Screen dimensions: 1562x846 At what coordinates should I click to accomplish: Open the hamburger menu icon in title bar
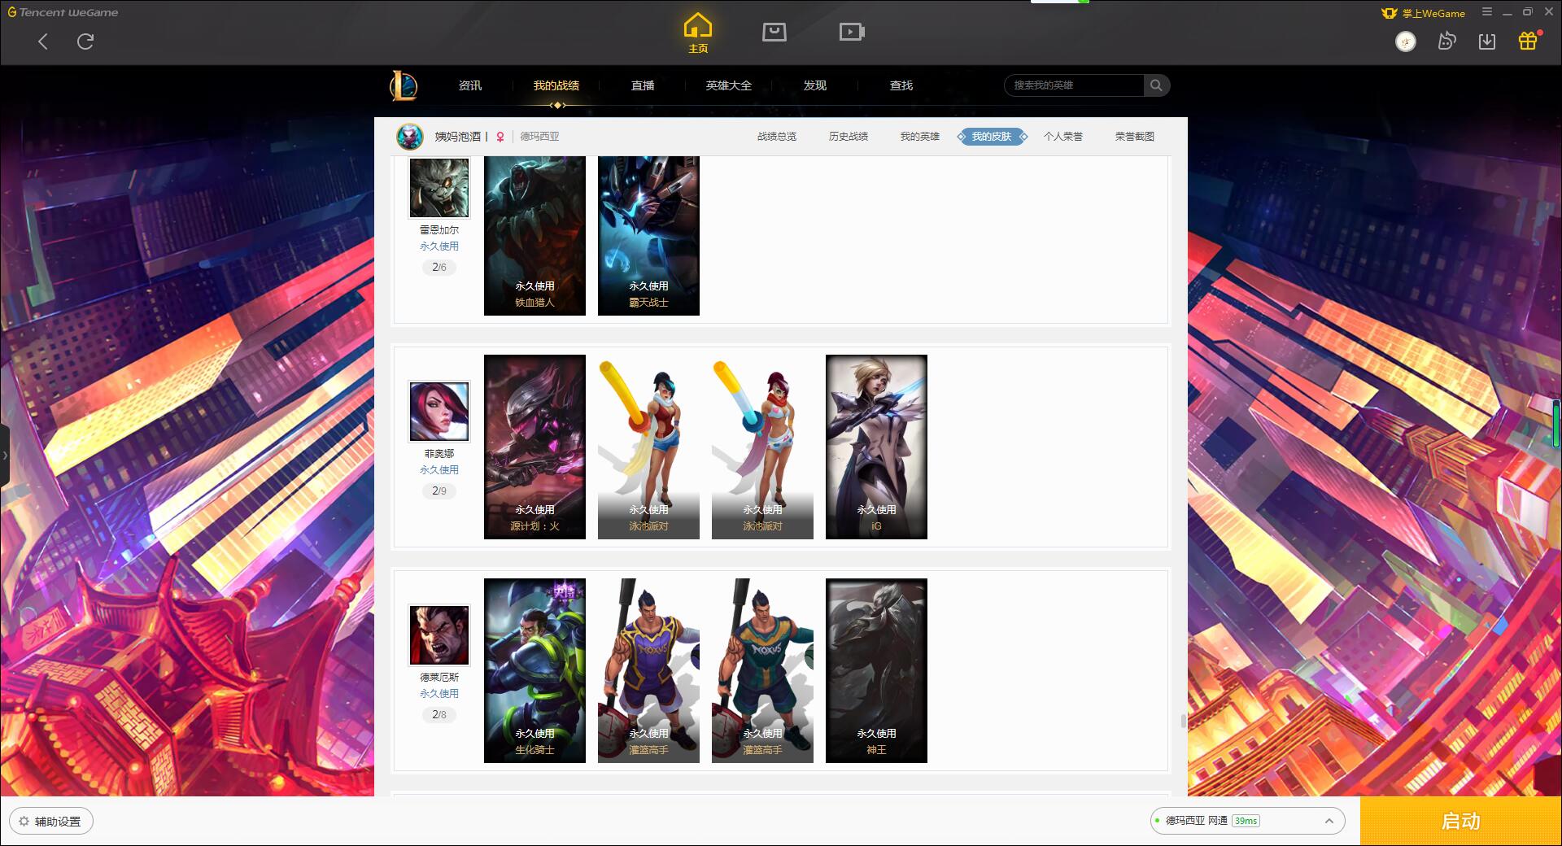[x=1487, y=12]
